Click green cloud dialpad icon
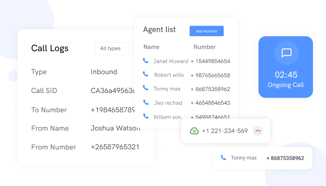326x186 pixels. (x=194, y=131)
